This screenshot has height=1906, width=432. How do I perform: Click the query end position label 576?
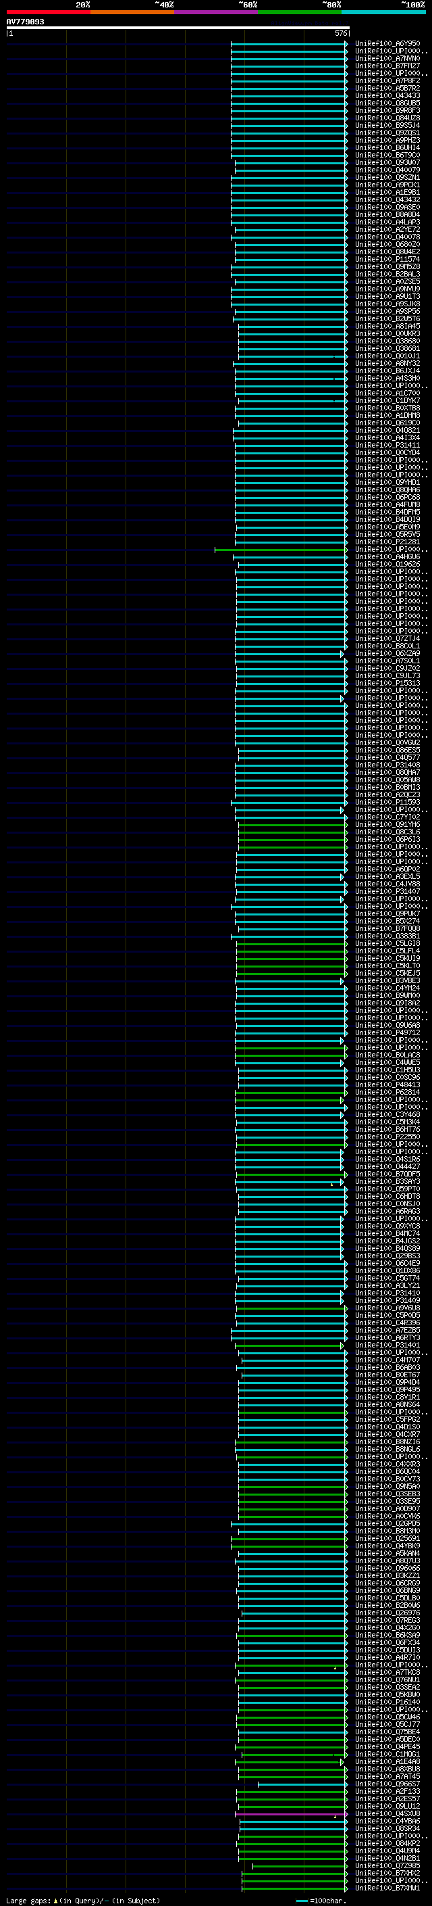click(x=341, y=33)
